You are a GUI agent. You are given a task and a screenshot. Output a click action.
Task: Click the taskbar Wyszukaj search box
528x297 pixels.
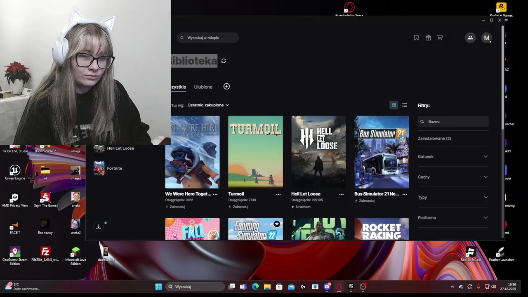coord(196,287)
